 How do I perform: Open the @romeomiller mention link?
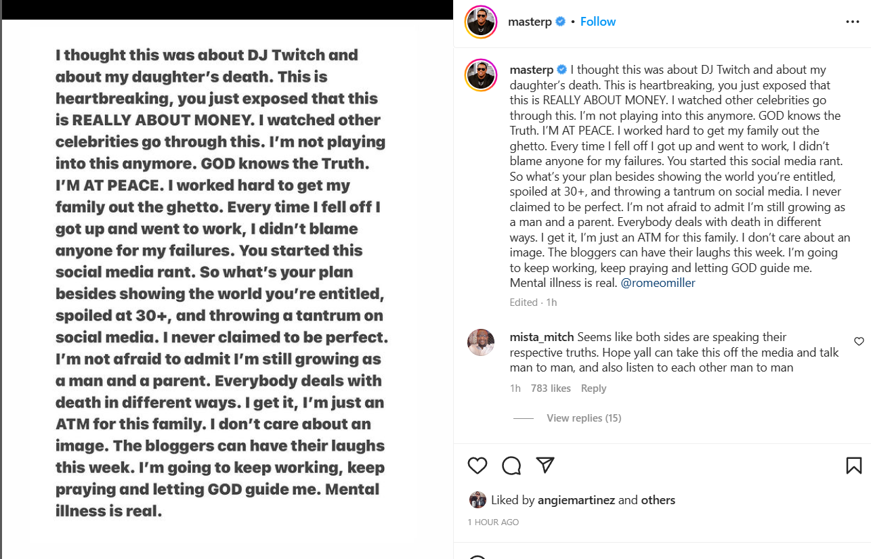pos(658,282)
